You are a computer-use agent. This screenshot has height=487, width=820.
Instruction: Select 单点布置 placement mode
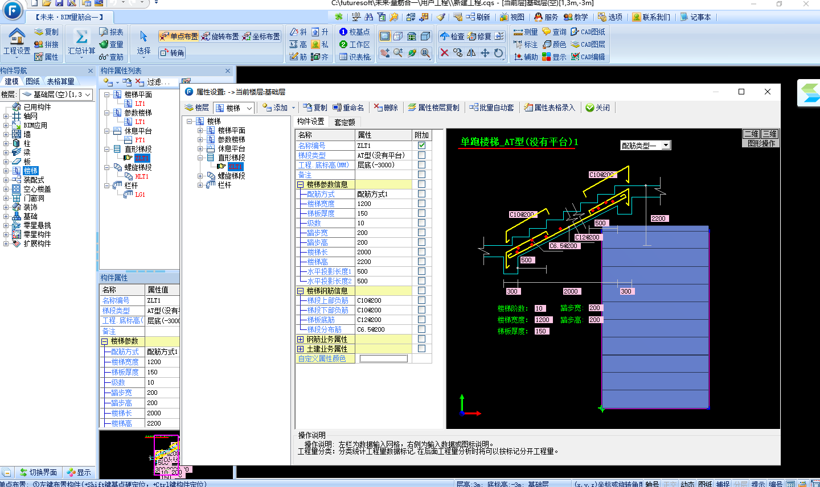coord(179,36)
